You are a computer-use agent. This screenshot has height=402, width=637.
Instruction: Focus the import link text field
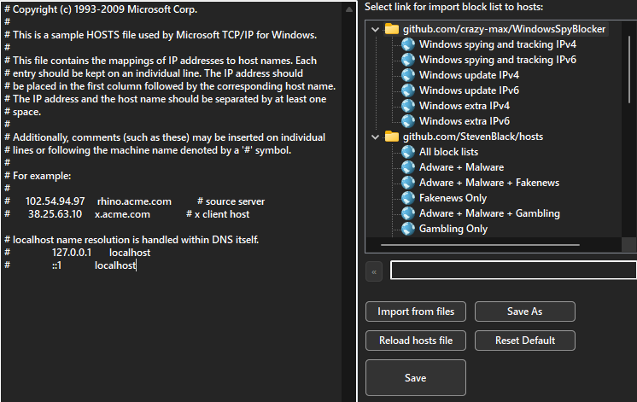513,270
